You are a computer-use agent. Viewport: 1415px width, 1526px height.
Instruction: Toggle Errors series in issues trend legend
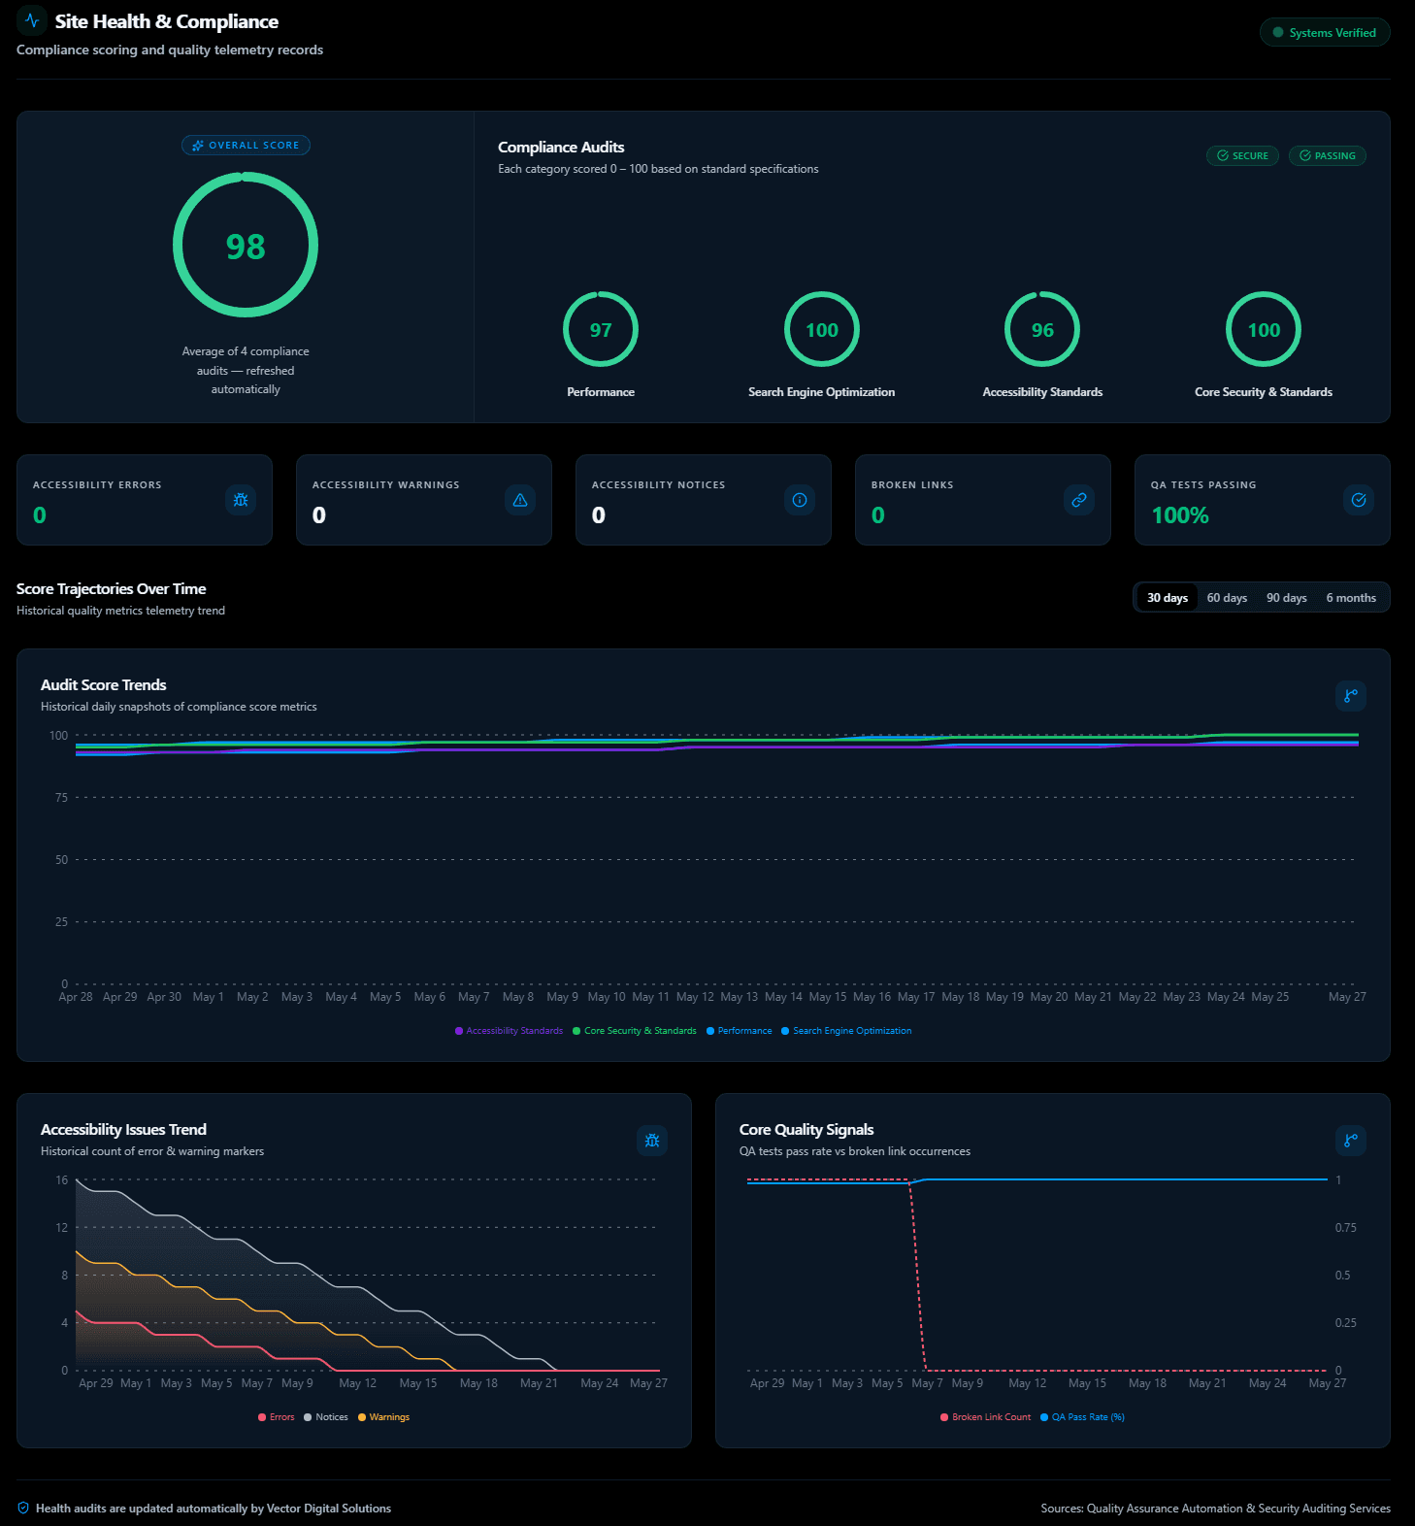tap(277, 1417)
